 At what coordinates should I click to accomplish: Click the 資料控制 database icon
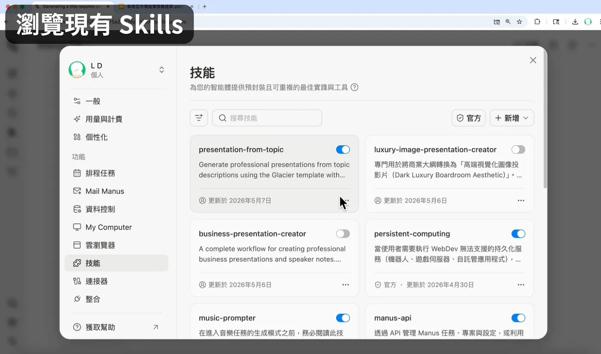(77, 209)
